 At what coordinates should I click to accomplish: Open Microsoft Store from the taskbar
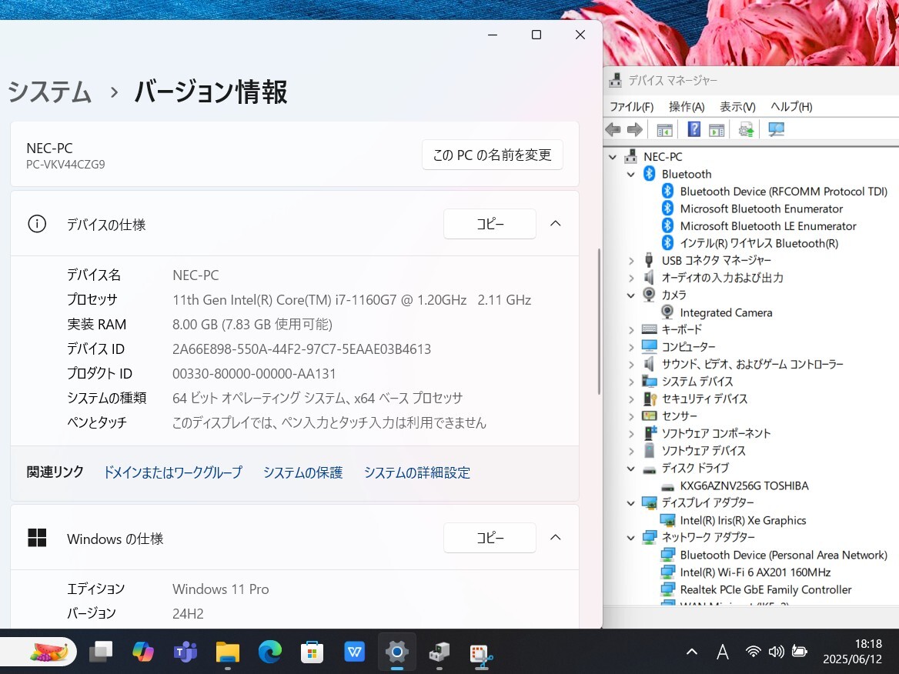tap(312, 652)
